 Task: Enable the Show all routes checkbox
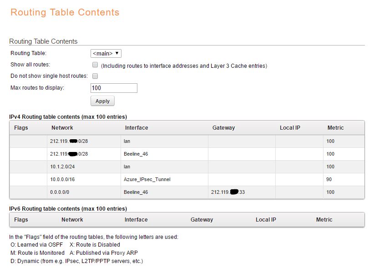[x=95, y=65]
